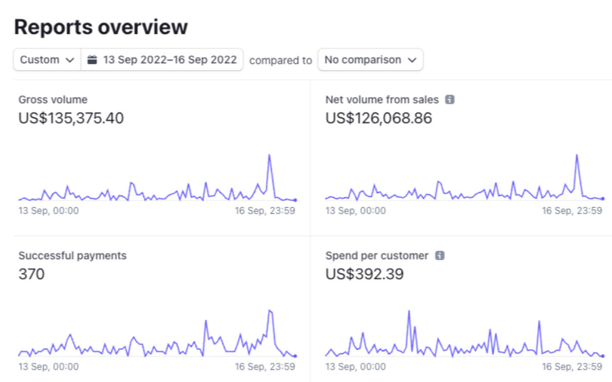Open the Gross volume report title
Image resolution: width=612 pixels, height=382 pixels.
click(x=53, y=100)
